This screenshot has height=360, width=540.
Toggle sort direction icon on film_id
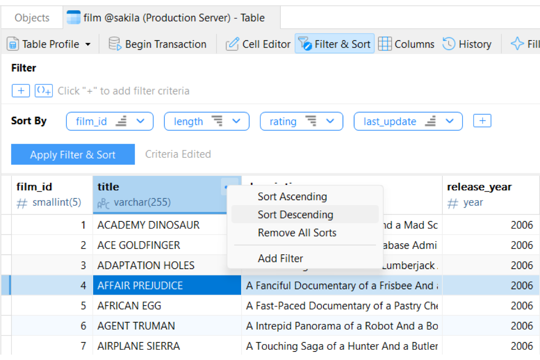coord(121,121)
